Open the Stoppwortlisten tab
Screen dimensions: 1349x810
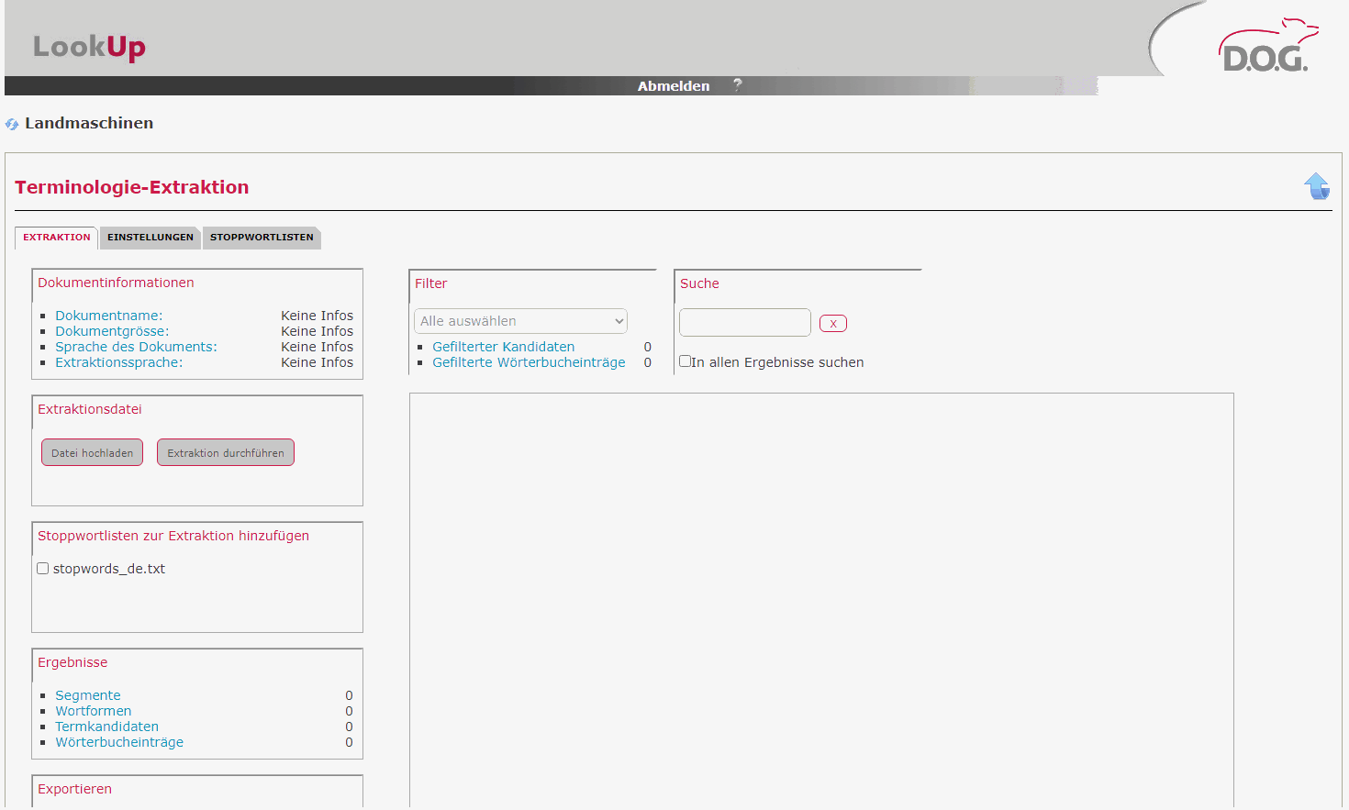coord(262,237)
